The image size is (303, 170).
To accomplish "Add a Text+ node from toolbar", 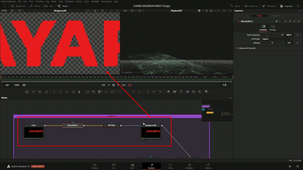I will pos(40,92).
